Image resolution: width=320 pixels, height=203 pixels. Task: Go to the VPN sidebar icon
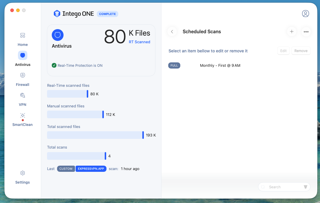click(23, 95)
